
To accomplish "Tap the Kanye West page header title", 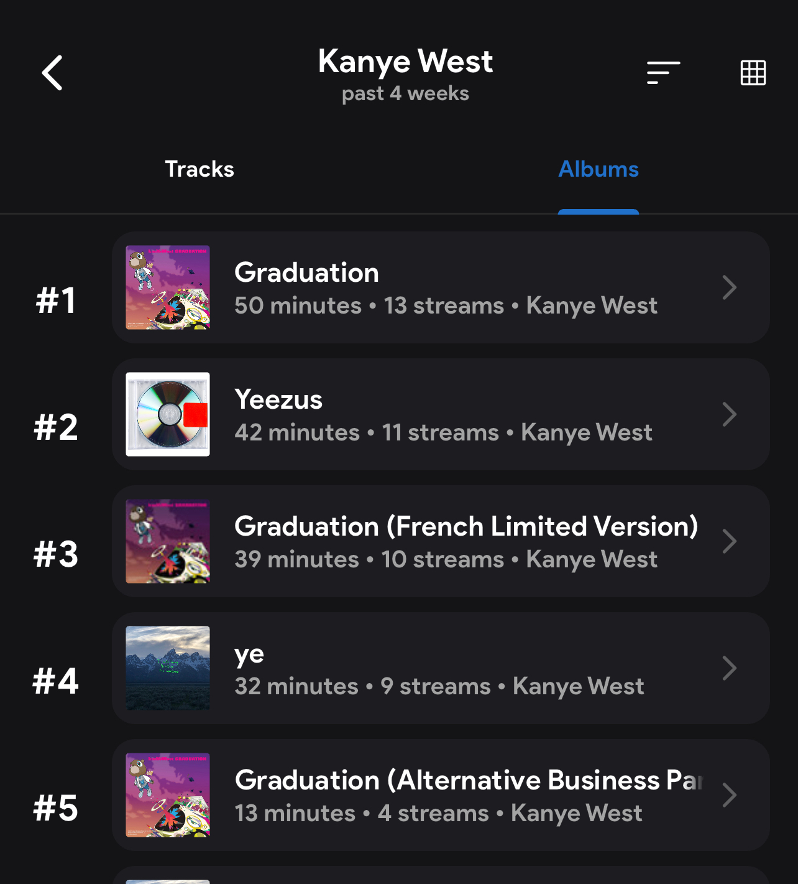I will 405,62.
